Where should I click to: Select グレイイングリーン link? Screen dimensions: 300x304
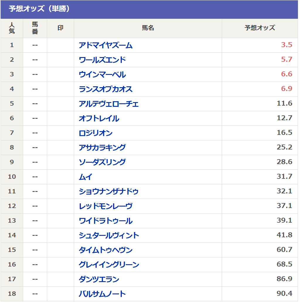click(109, 265)
